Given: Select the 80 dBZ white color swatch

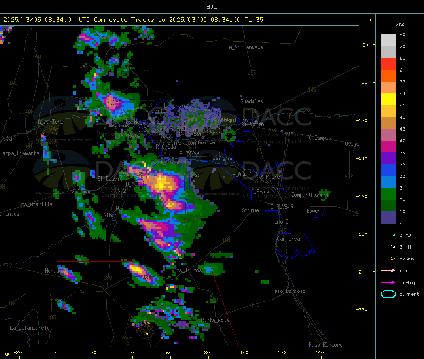Looking at the screenshot, I should [x=388, y=41].
